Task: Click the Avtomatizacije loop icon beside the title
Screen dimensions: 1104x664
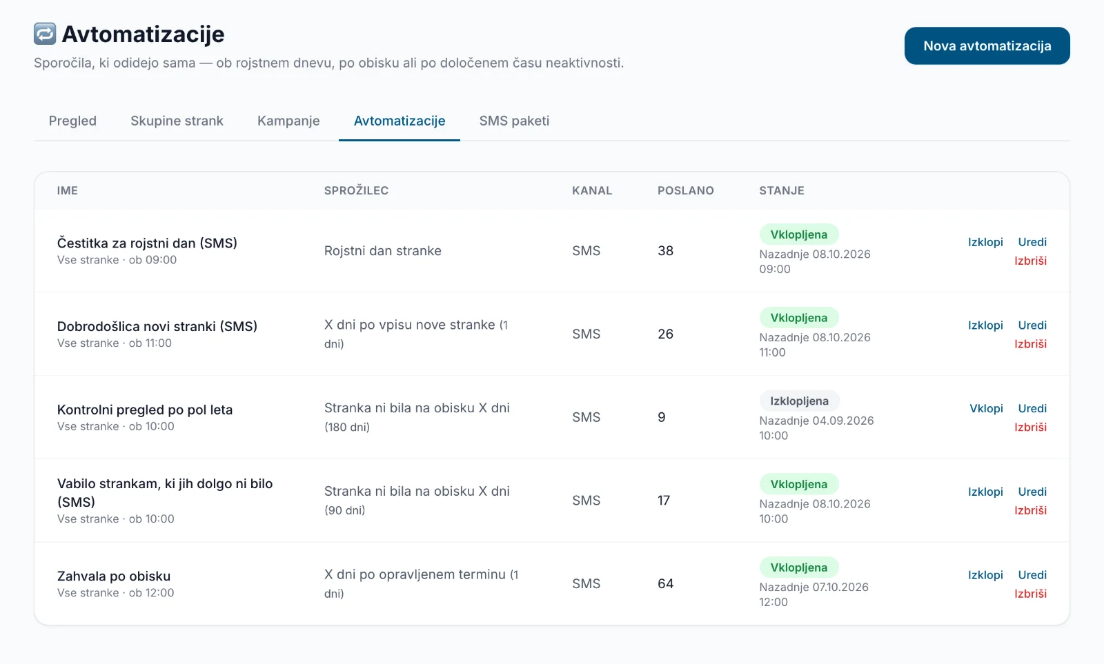Action: [x=45, y=34]
